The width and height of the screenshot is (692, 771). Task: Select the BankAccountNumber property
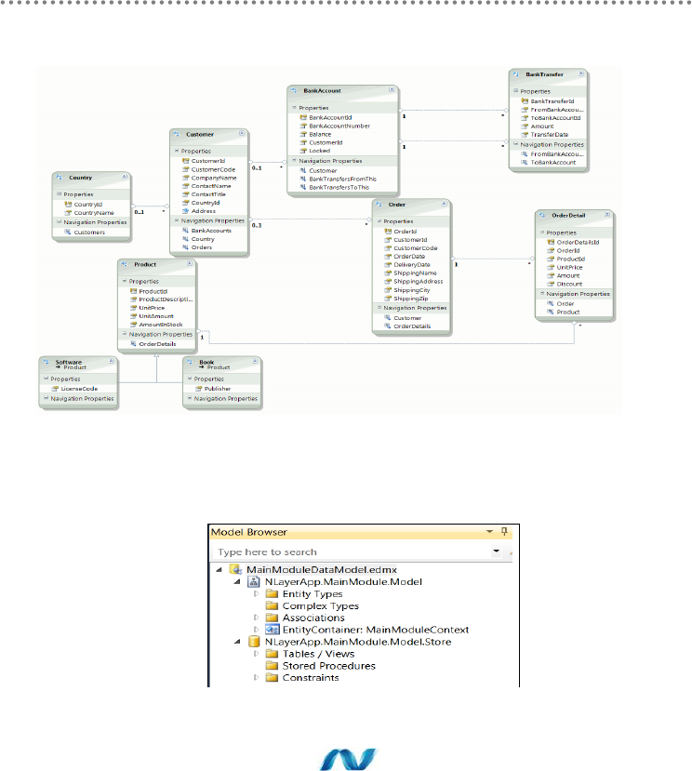339,126
